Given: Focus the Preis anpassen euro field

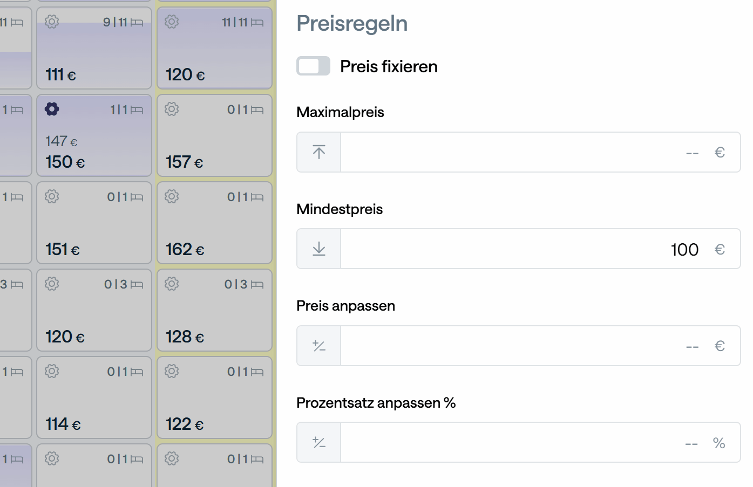Looking at the screenshot, I should pos(513,346).
